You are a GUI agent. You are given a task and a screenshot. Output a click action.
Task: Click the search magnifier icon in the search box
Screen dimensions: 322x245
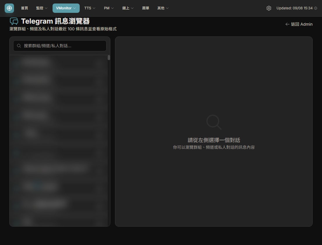tap(19, 46)
